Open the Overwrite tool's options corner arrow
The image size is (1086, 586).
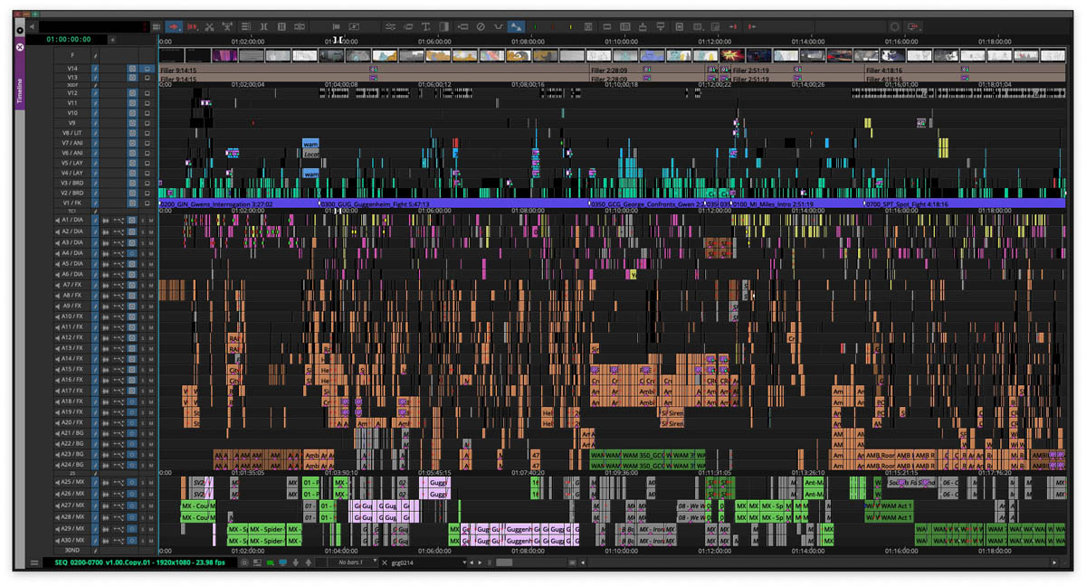pos(182,32)
